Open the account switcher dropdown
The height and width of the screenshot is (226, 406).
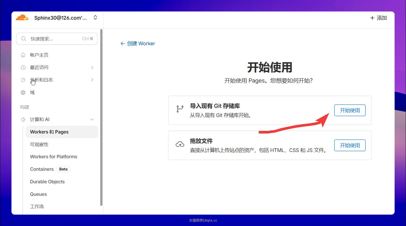click(x=95, y=18)
